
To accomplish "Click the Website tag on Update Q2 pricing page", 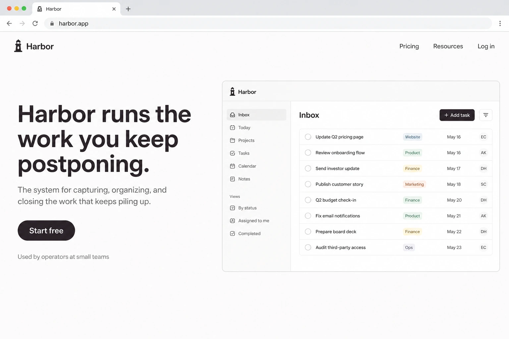I will (413, 137).
